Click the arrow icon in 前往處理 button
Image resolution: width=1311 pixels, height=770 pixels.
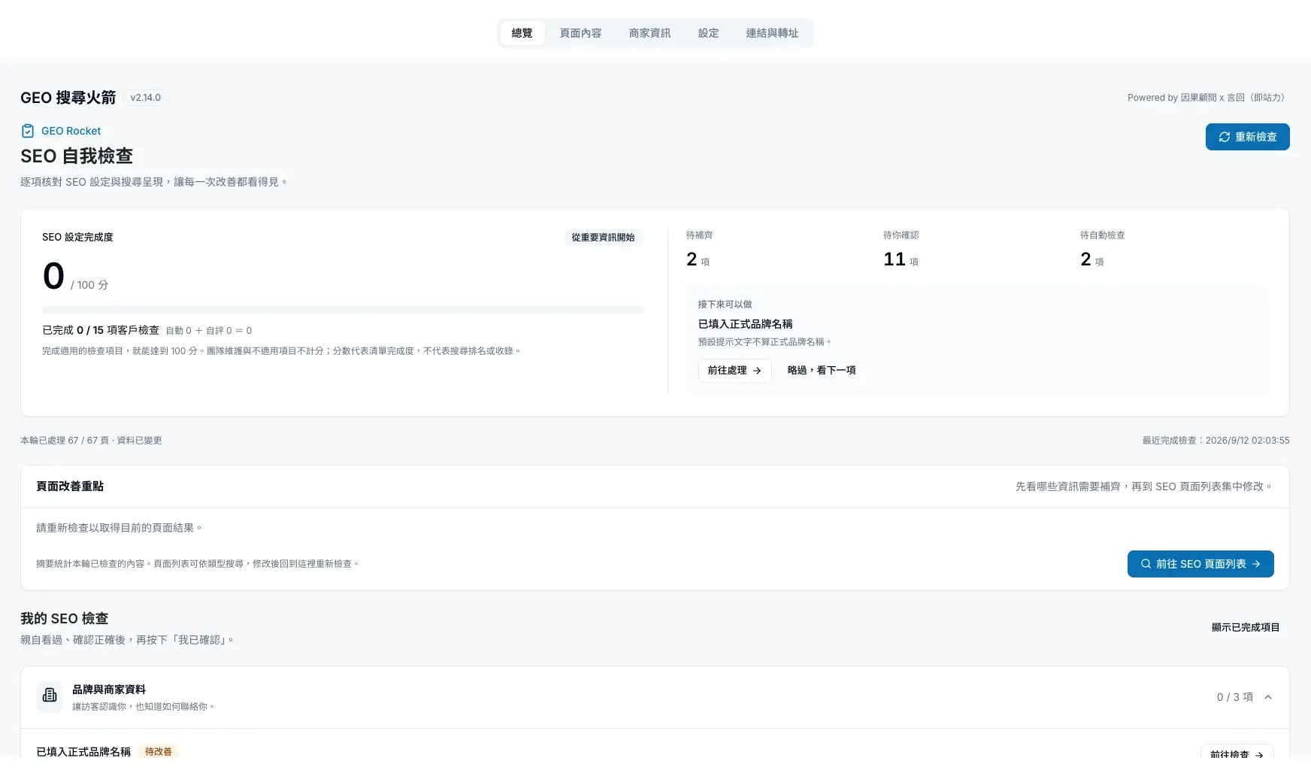pos(757,371)
